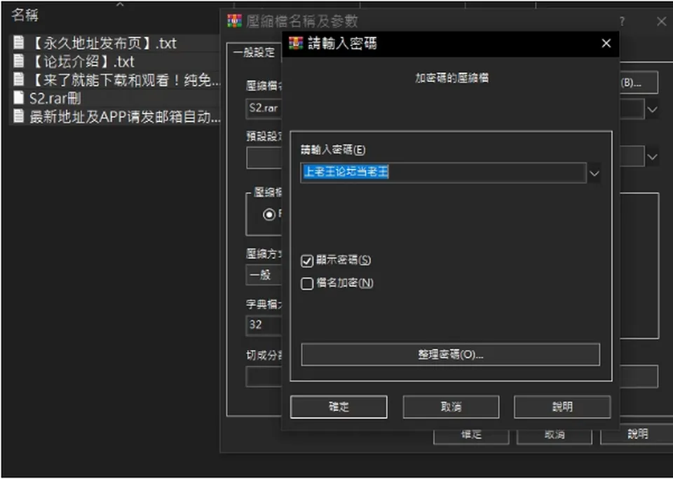
Task: Select the archive format radio button in 壓縮檔名稱及參數
Action: 269,214
